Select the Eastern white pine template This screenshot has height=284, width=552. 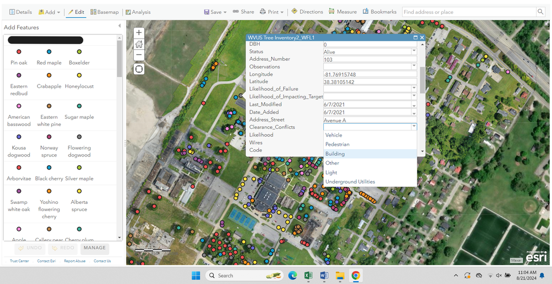click(49, 115)
